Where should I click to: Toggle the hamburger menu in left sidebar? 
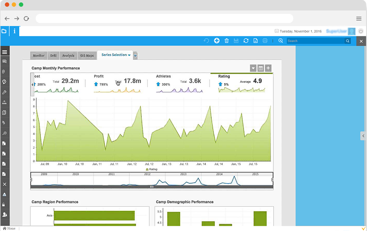pyautogui.click(x=4, y=52)
